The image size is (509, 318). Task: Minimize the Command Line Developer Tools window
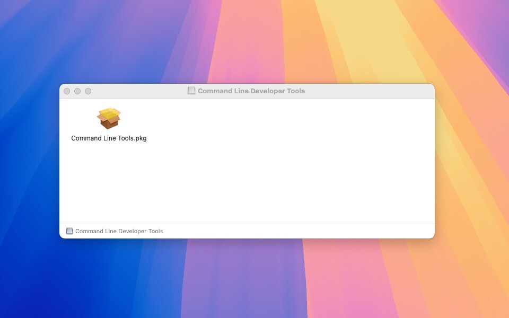pos(77,91)
